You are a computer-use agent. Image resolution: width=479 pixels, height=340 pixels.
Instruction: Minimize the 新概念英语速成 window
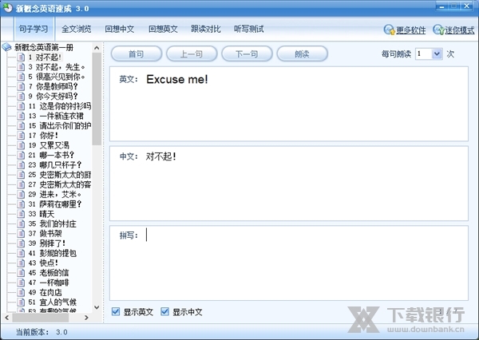(x=442, y=6)
